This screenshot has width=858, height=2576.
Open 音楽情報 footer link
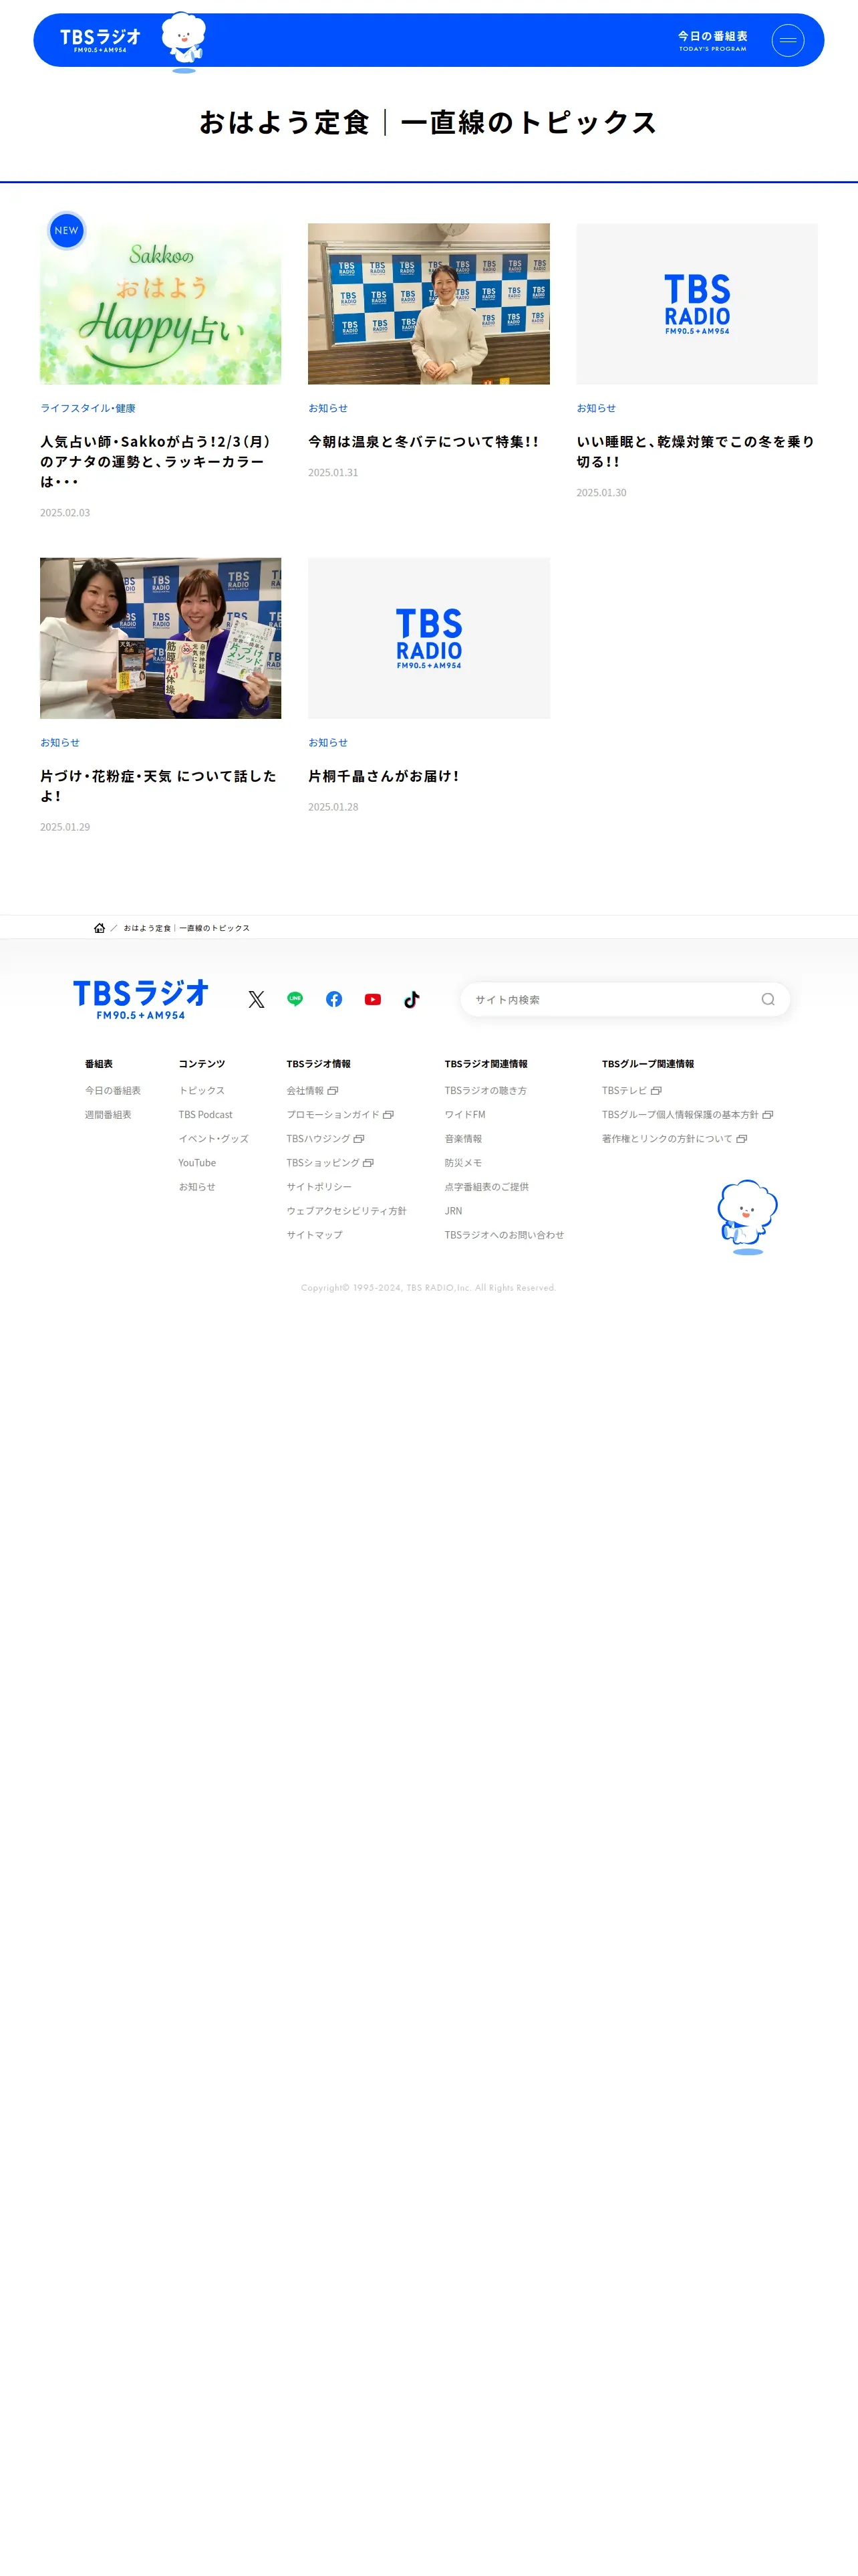tap(464, 1138)
